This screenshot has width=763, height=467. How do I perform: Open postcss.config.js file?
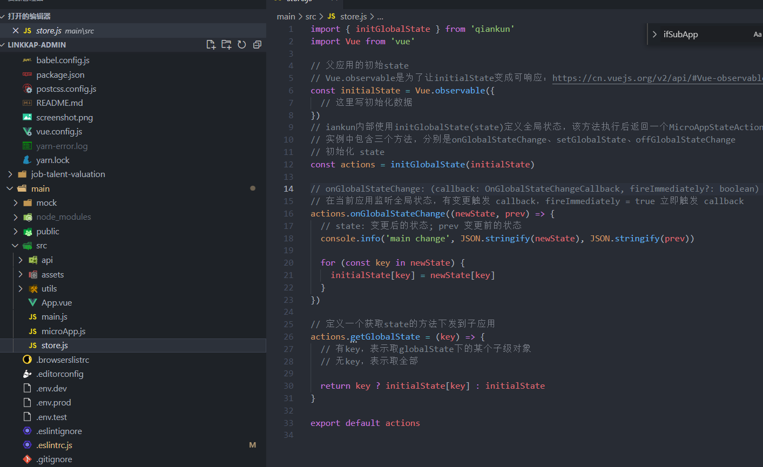pyautogui.click(x=66, y=89)
